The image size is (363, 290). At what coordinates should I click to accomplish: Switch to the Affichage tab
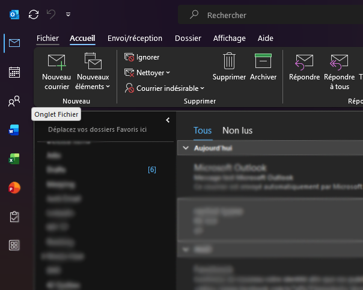pos(230,39)
